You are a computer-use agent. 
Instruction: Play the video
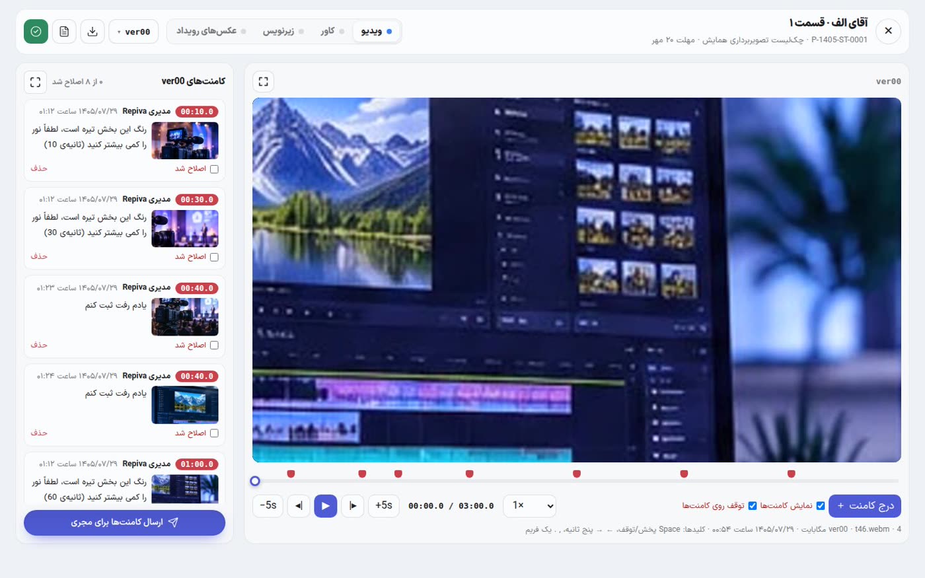coord(325,506)
